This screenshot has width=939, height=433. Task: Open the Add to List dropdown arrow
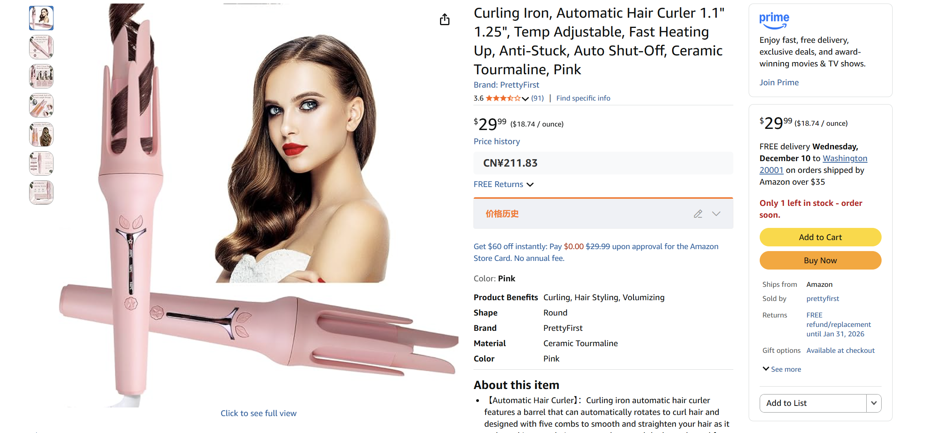tap(874, 403)
